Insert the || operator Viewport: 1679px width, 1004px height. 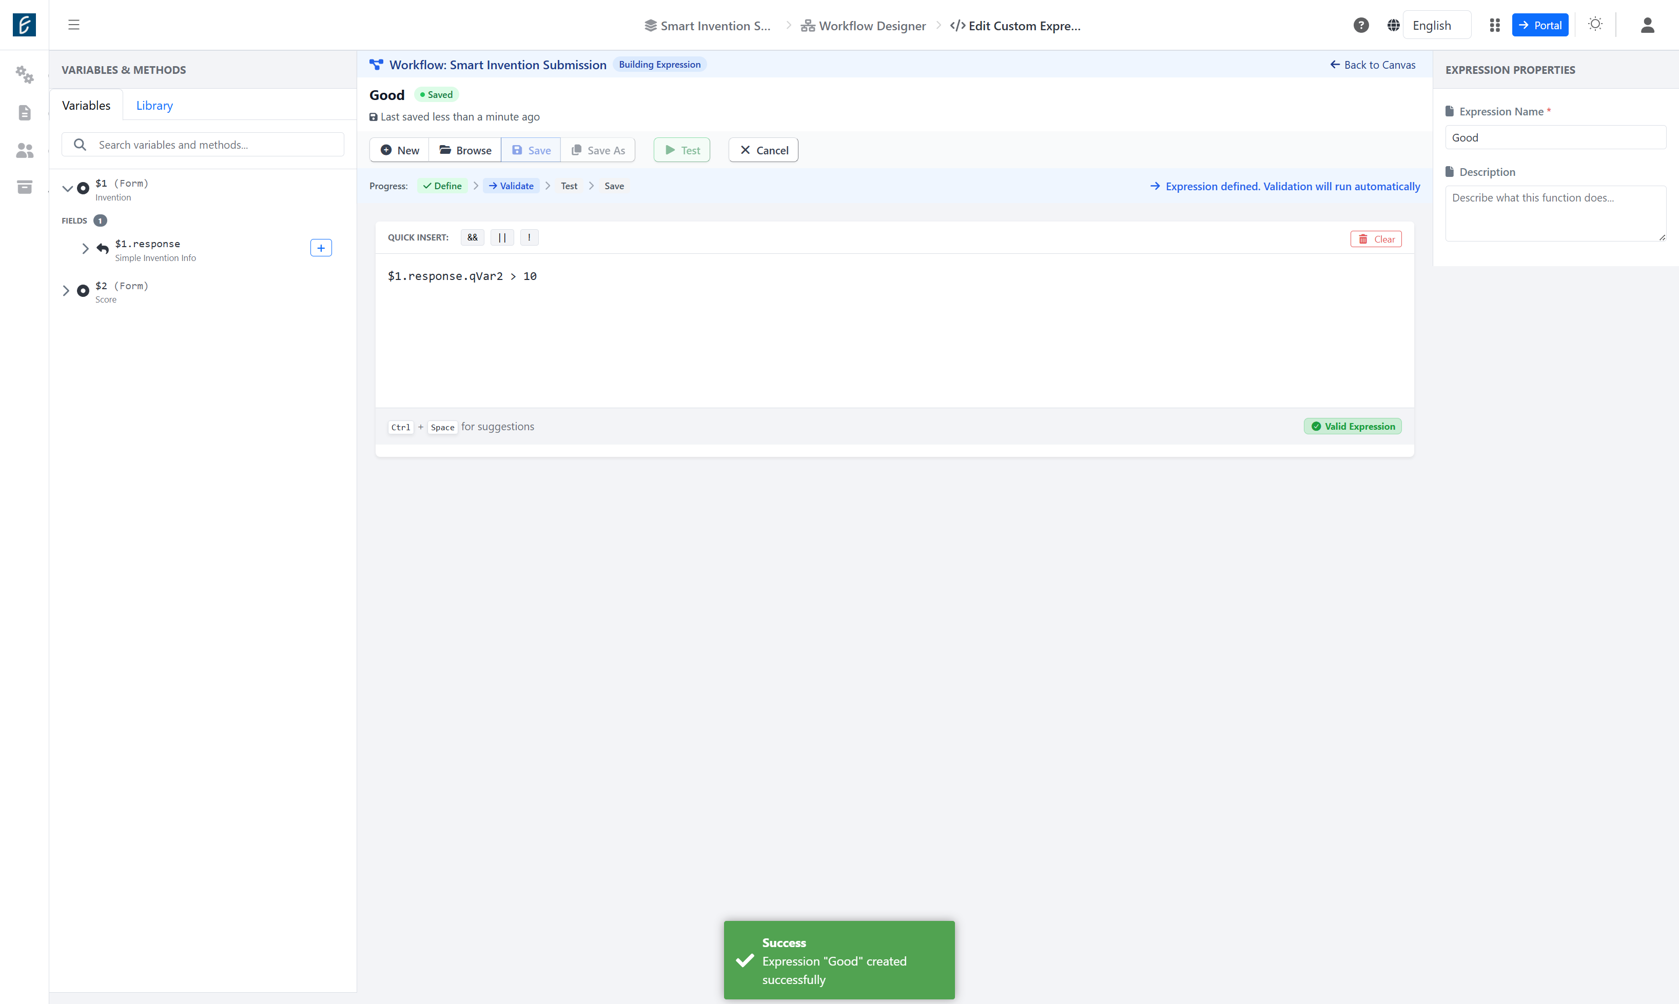502,237
